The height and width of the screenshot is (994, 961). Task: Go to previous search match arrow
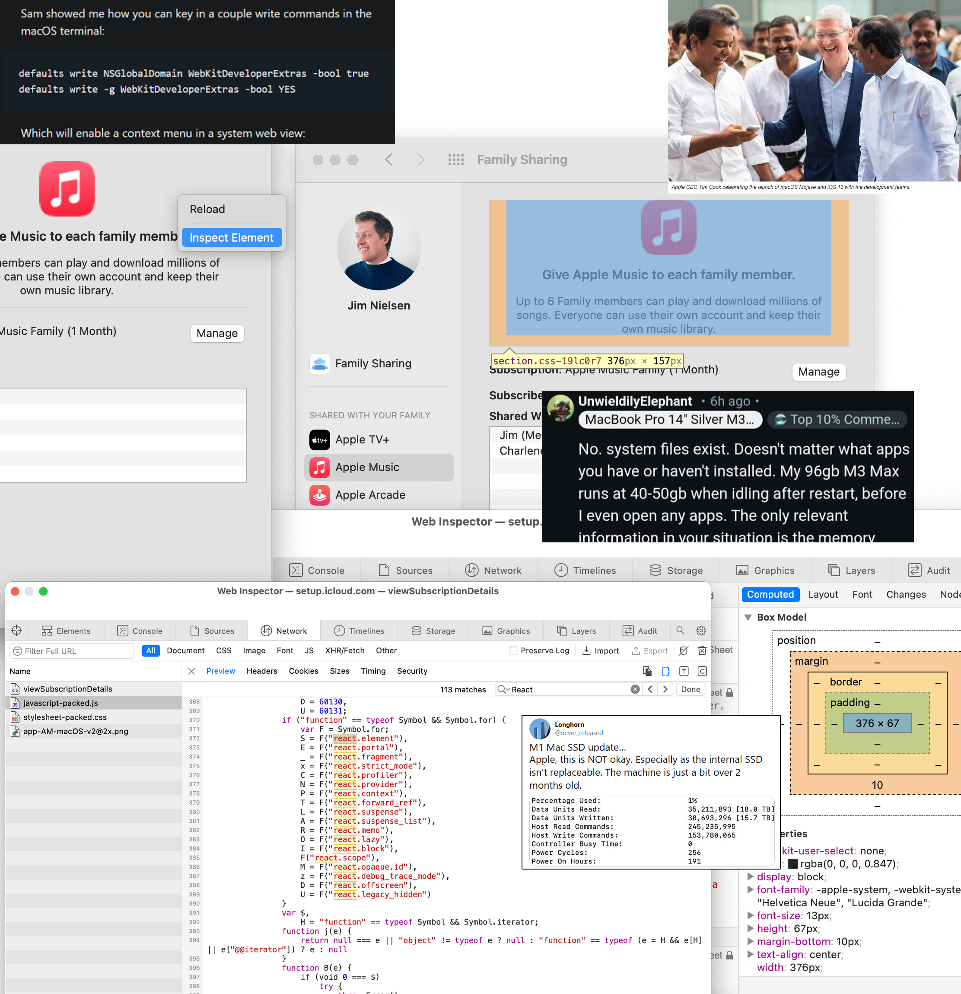pyautogui.click(x=650, y=689)
